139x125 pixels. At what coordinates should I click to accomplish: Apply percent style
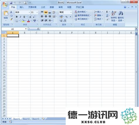coord(67,17)
